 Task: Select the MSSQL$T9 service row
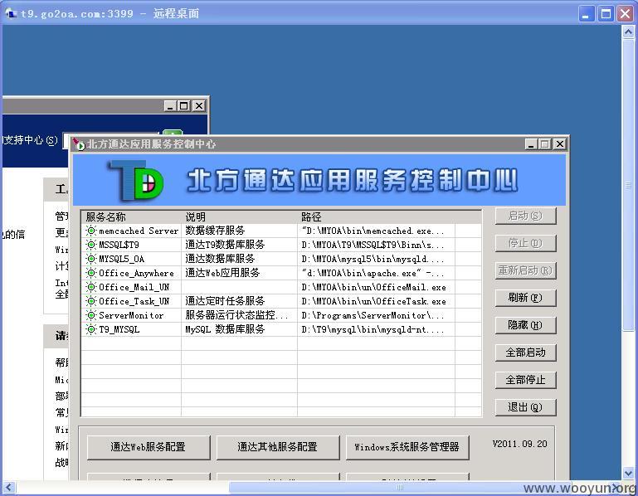pos(281,245)
